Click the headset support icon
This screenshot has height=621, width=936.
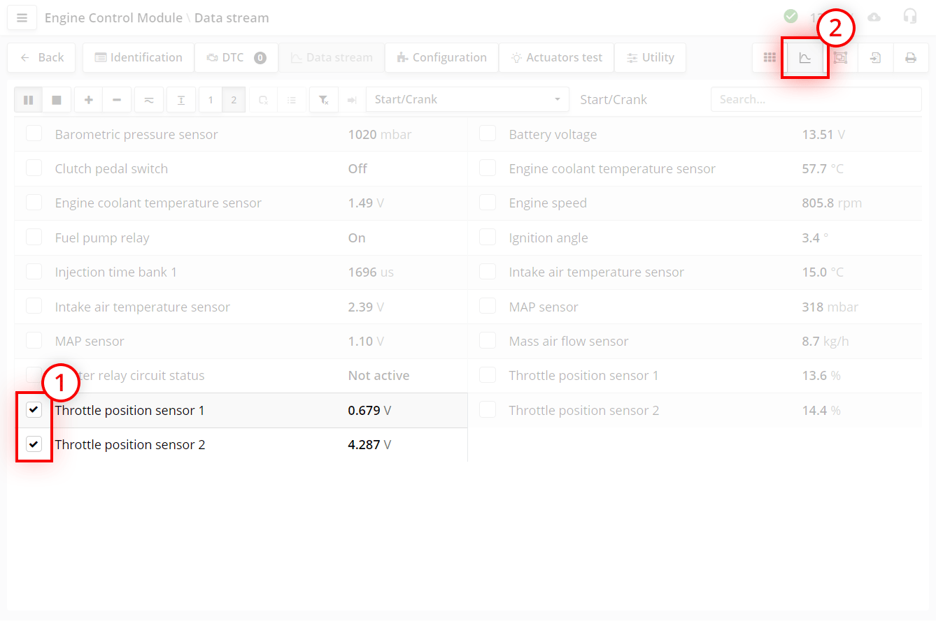click(x=910, y=15)
